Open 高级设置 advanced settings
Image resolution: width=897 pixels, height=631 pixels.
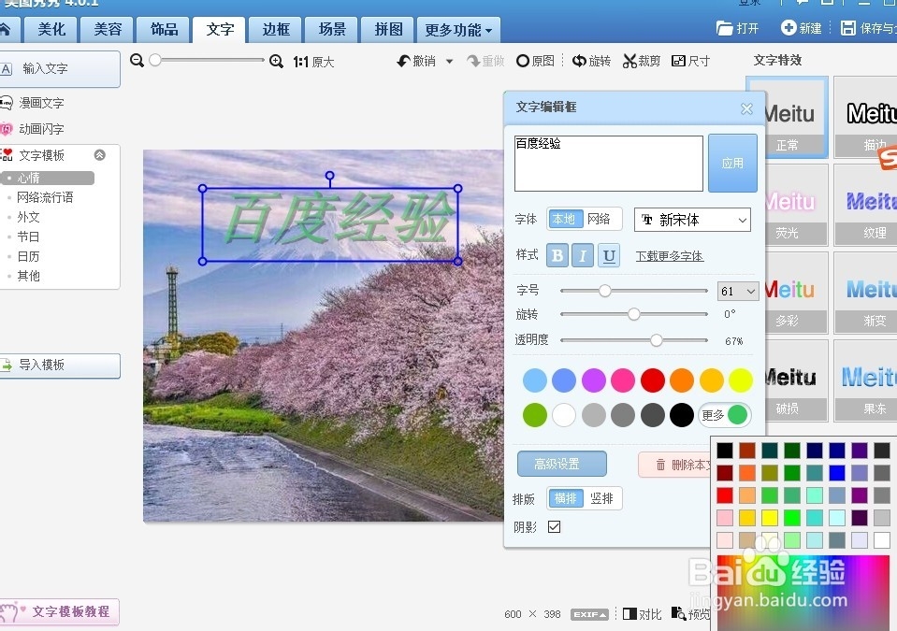(562, 464)
